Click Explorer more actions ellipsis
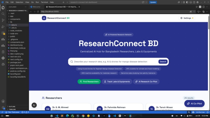The width and height of the screenshot is (210, 118). (26, 7)
